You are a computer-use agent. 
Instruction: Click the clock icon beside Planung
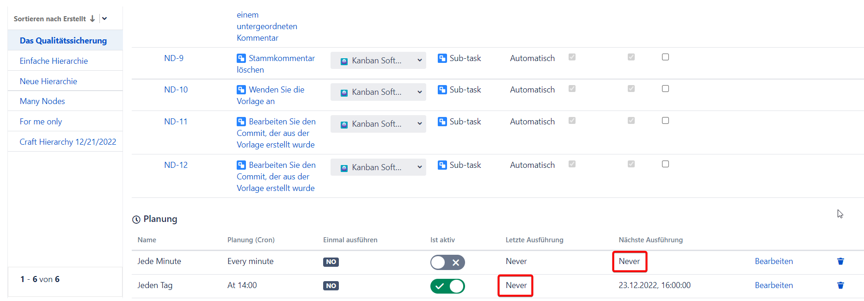(136, 220)
